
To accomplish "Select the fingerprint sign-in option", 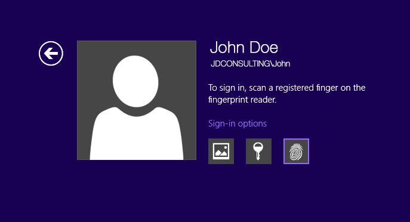I will [296, 152].
